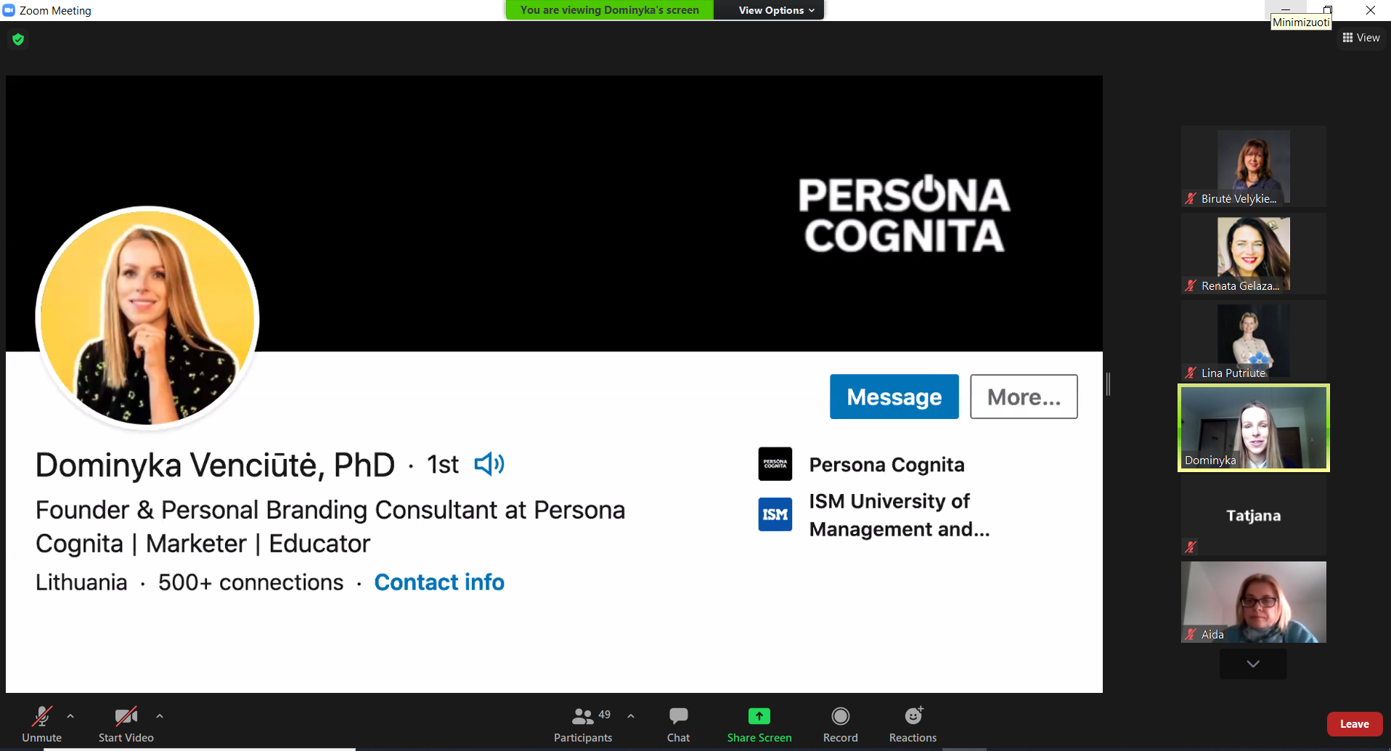Open the Participants panel

pyautogui.click(x=583, y=724)
